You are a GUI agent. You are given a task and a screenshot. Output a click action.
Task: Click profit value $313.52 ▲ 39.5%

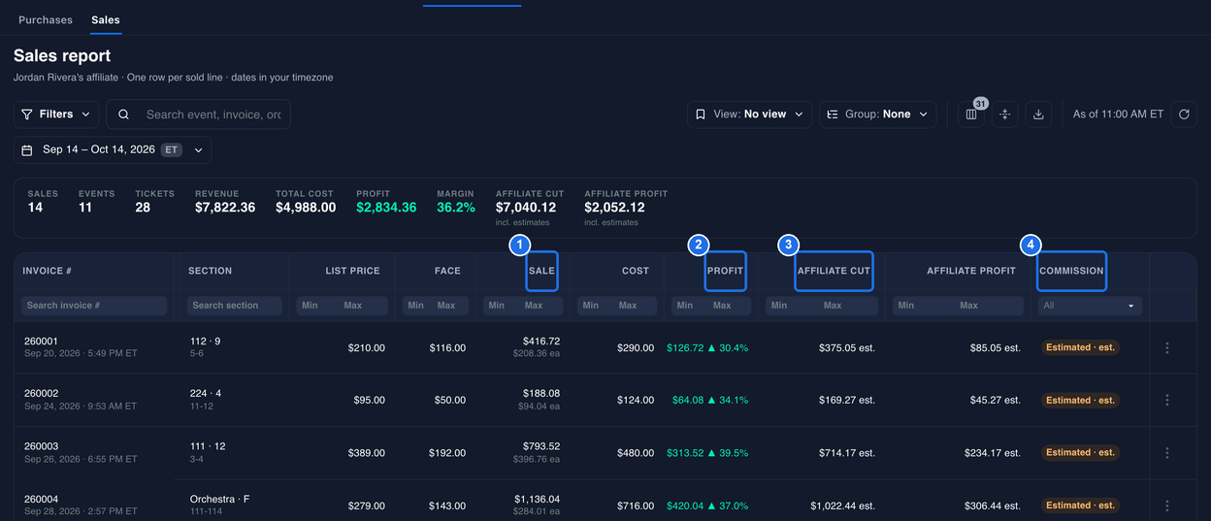click(707, 452)
